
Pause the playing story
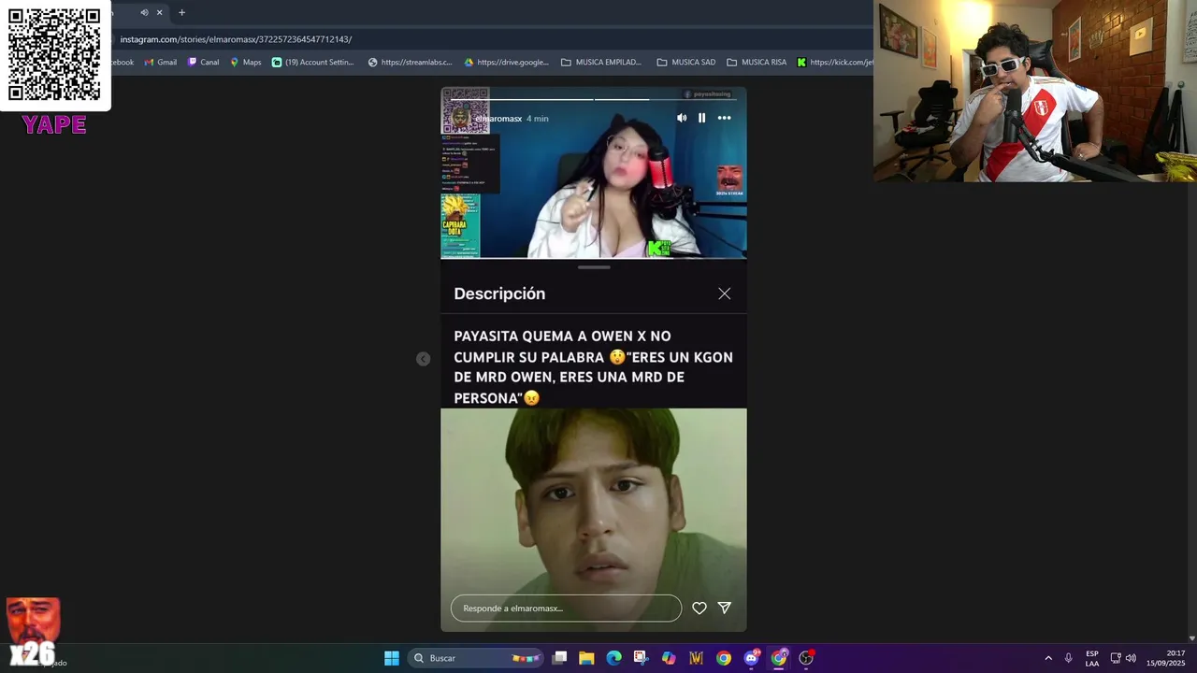(702, 118)
